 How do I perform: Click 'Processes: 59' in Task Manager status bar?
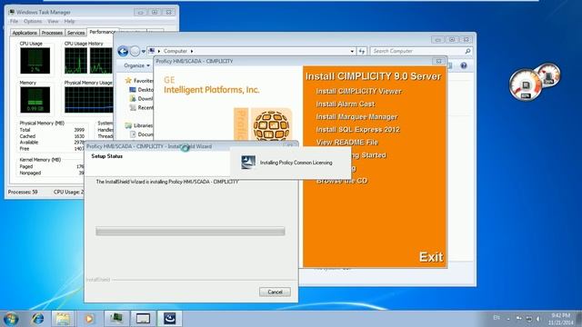pyautogui.click(x=23, y=192)
